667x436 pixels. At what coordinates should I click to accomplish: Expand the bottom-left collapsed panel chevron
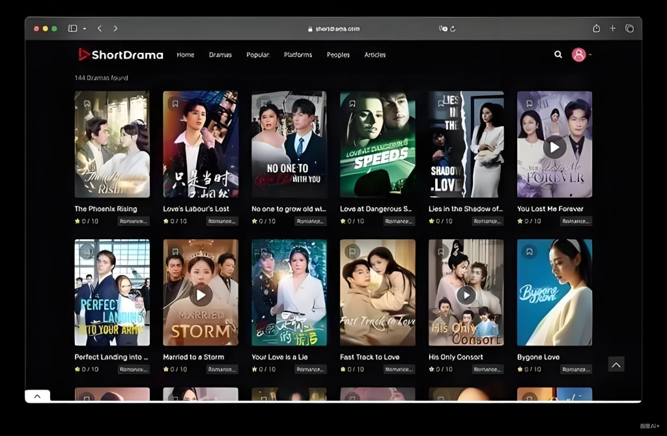coord(37,396)
